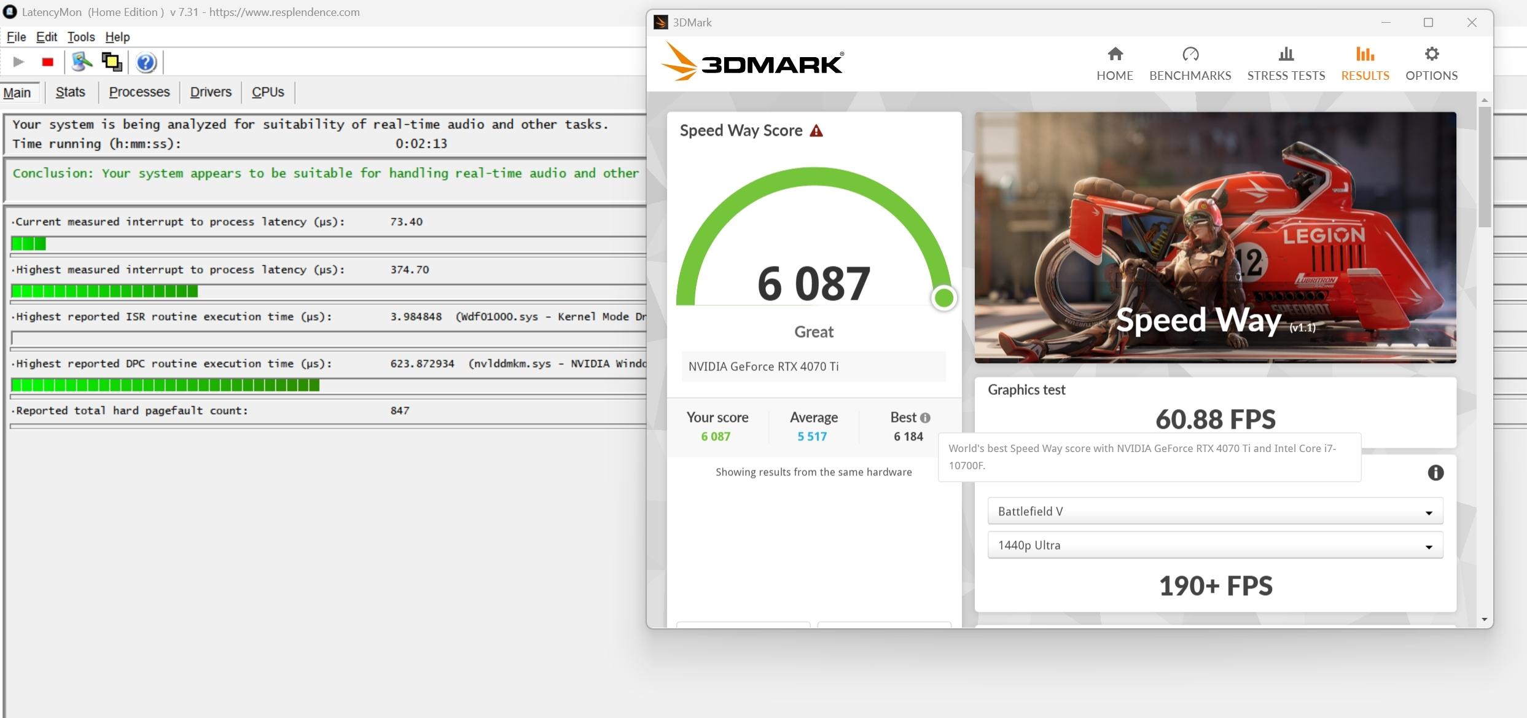
Task: Click the red warning triangle beside Speed Way Score
Action: tap(816, 131)
